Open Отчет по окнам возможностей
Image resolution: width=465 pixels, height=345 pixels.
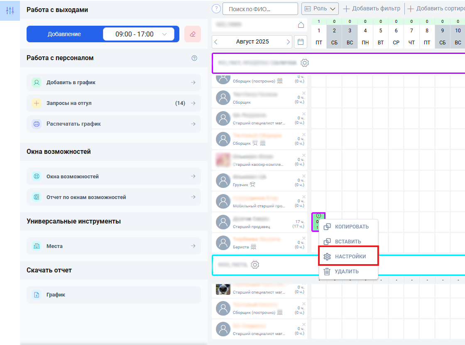(114, 197)
